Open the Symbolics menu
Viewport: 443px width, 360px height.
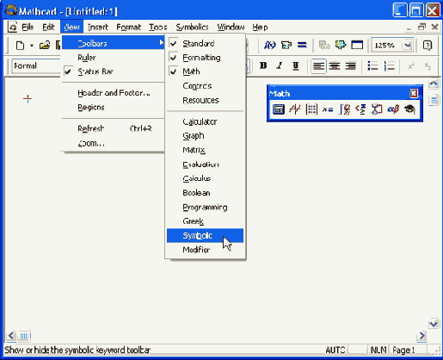[192, 27]
